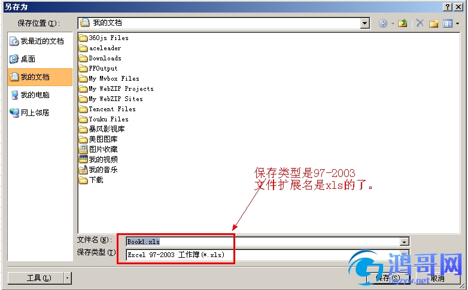Click the Back navigation arrow icon
The image size is (468, 290).
(x=383, y=23)
